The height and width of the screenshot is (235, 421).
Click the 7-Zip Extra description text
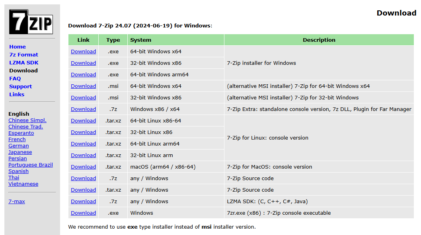click(319, 109)
